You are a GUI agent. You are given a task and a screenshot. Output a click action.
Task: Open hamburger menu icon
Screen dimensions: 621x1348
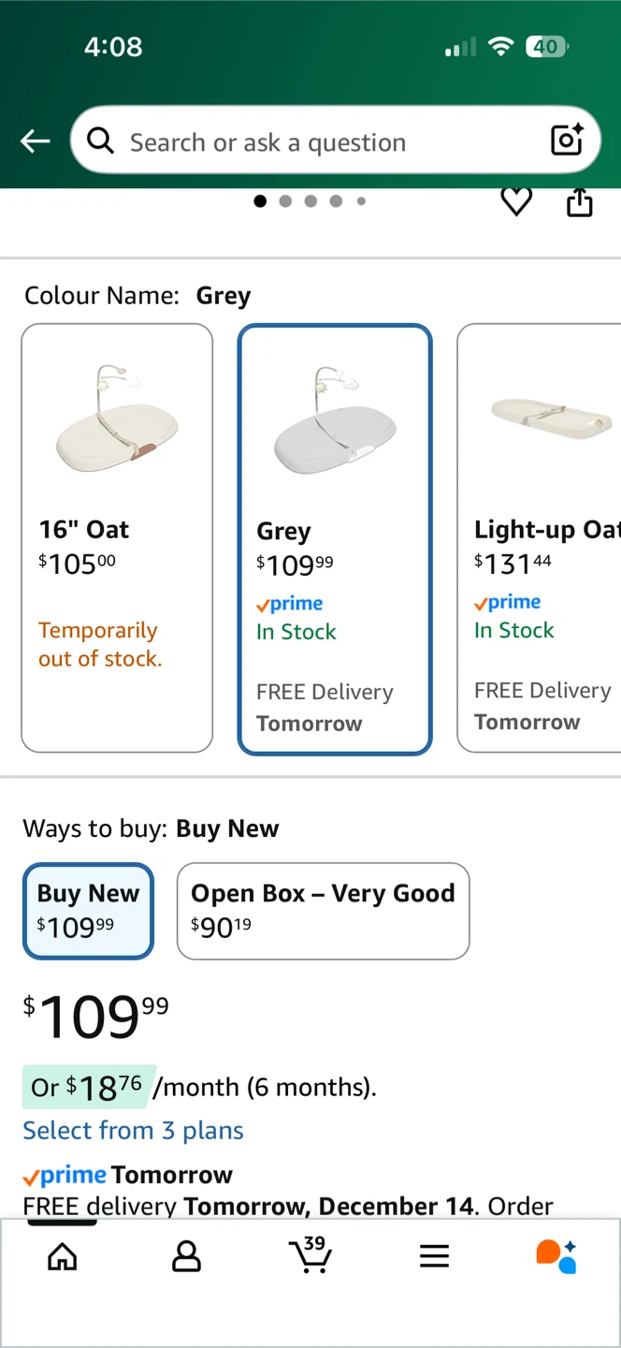click(434, 1256)
